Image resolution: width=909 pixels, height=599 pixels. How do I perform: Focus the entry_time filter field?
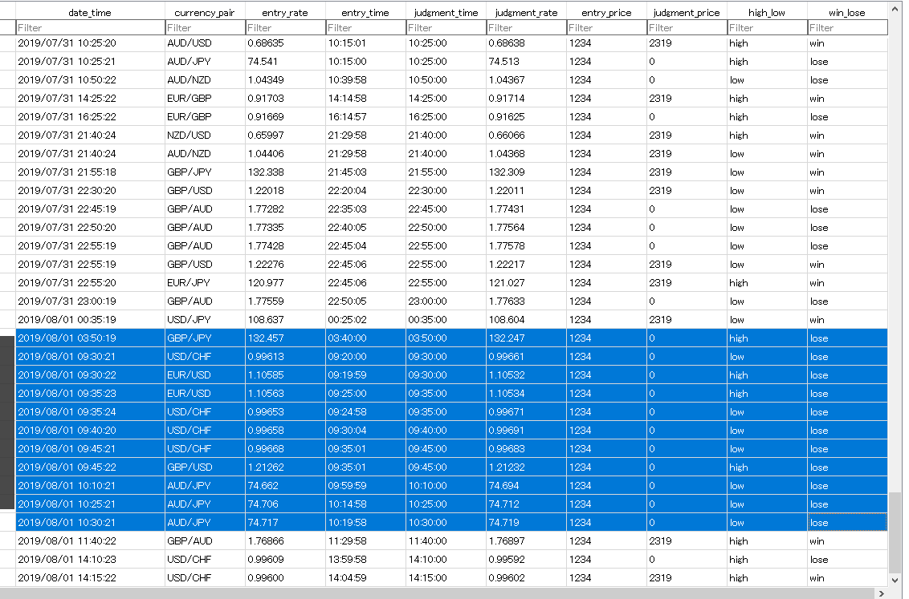pyautogui.click(x=365, y=28)
